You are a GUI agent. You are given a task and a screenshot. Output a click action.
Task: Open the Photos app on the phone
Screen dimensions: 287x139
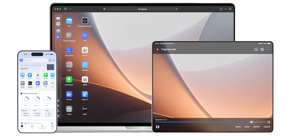38,75
